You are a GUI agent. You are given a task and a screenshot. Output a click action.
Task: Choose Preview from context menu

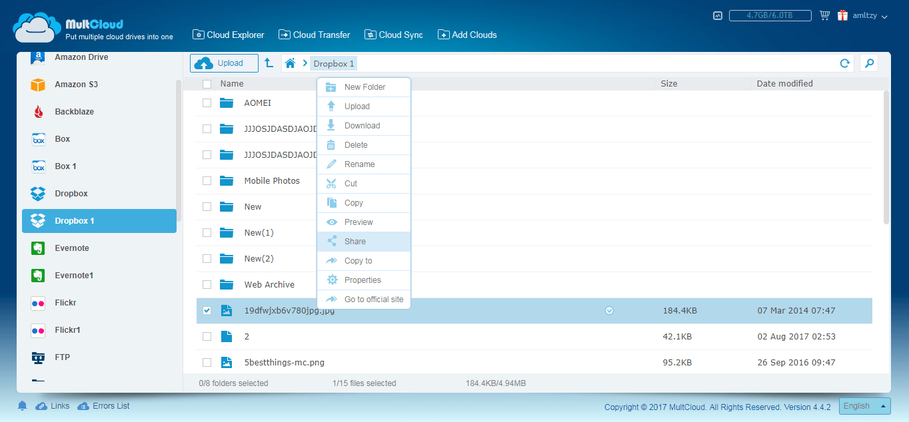coord(364,222)
